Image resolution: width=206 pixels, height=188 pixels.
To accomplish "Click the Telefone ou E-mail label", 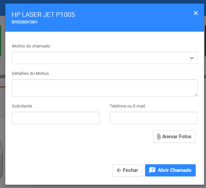I will pyautogui.click(x=127, y=106).
